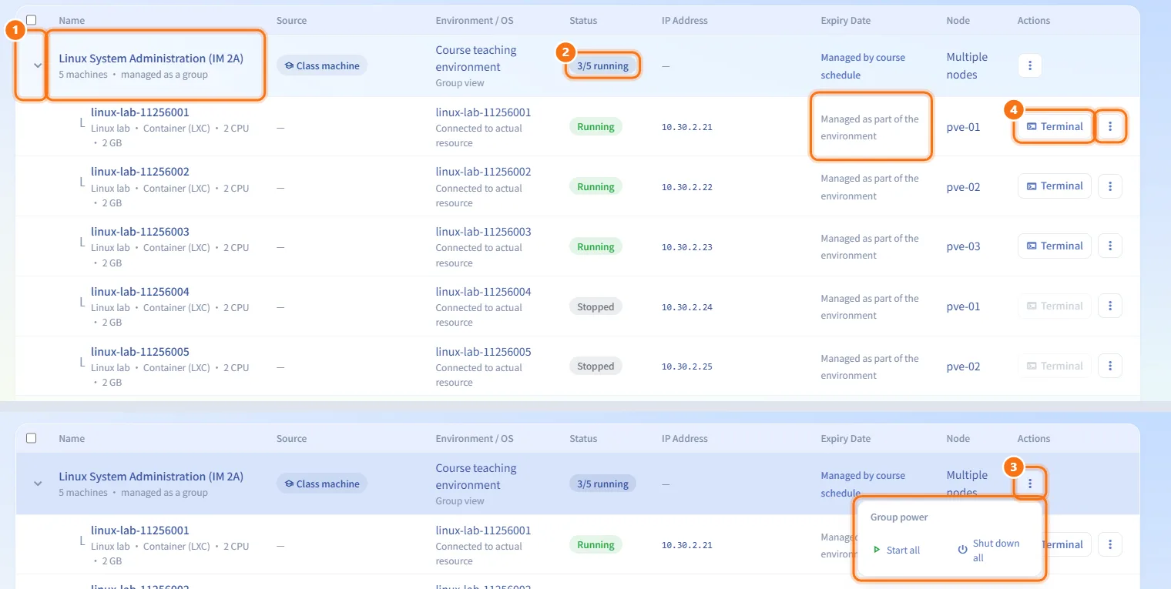
Task: Click IP address 10.30.2.21 in upper table
Action: (x=687, y=127)
